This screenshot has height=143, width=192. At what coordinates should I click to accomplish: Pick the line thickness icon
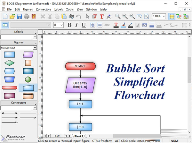coord(152,25)
